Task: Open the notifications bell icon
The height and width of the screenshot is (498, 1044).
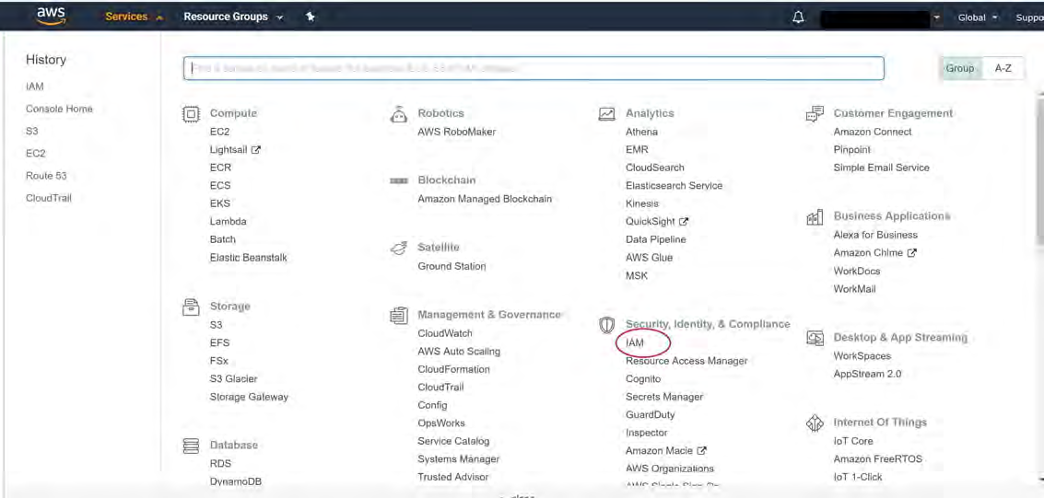Action: tap(798, 17)
